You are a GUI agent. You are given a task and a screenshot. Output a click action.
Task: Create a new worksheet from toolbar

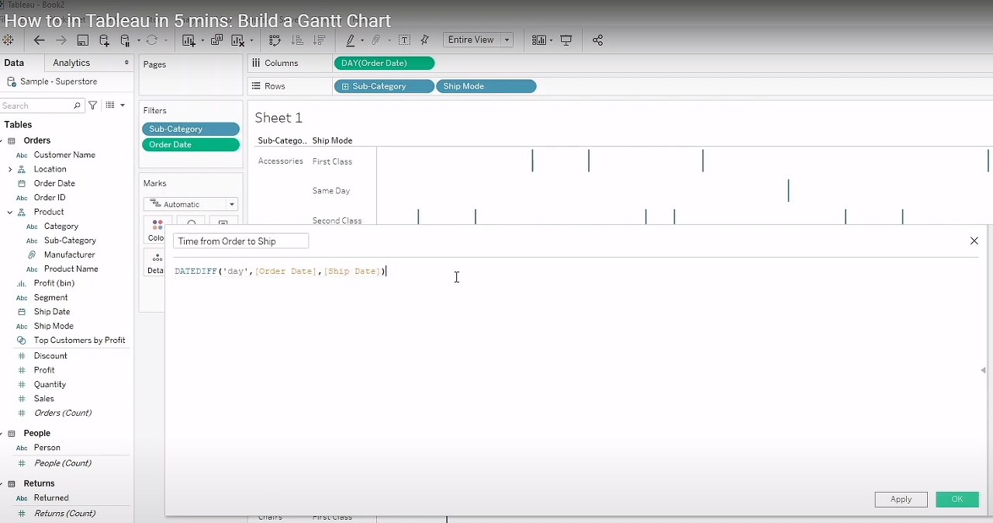click(x=189, y=40)
